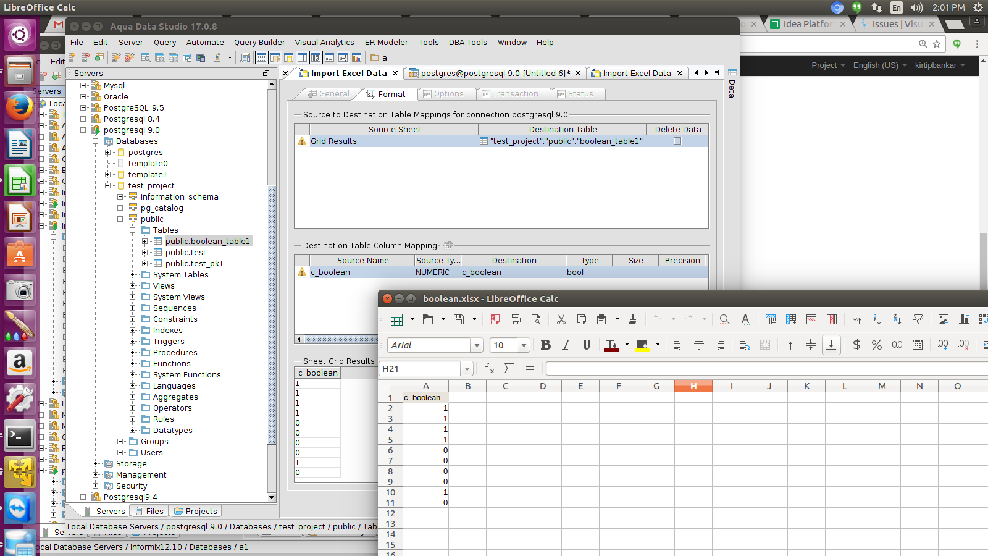This screenshot has width=988, height=556.
Task: Open the File menu in Aqua Data Studio
Action: [77, 42]
